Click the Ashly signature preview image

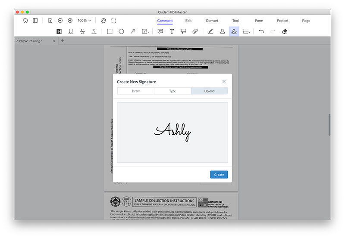point(172,132)
